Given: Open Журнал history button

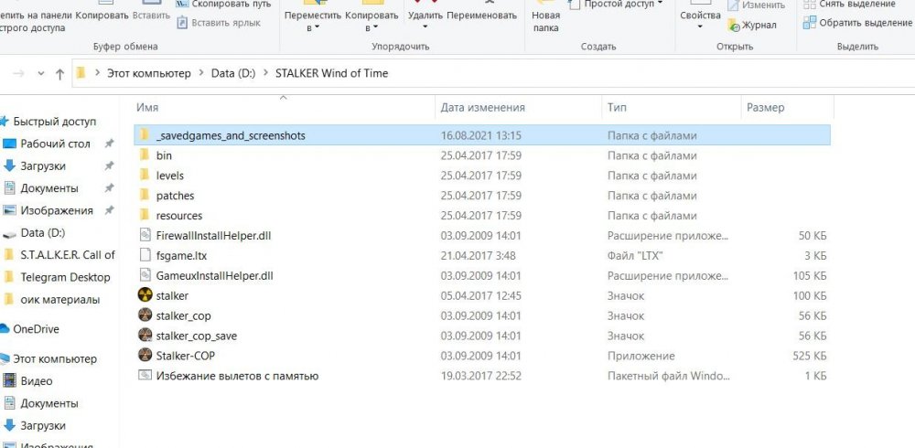Looking at the screenshot, I should (752, 25).
